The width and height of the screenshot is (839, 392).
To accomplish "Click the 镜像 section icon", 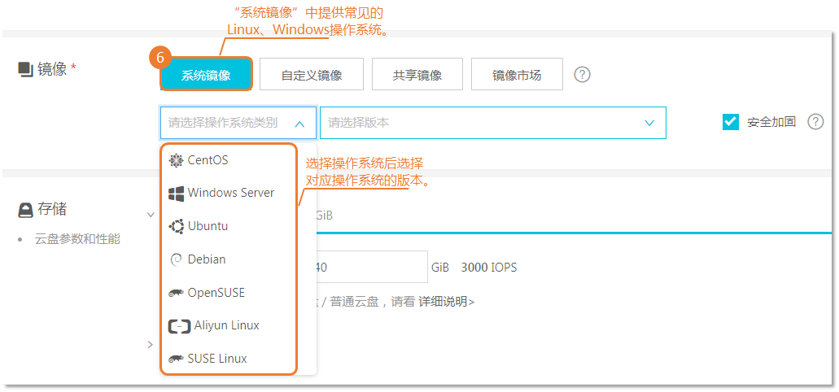I will 25,69.
